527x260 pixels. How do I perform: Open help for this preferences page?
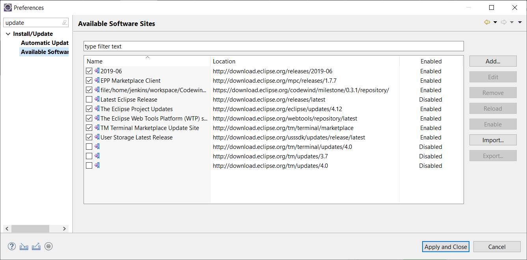(x=11, y=246)
